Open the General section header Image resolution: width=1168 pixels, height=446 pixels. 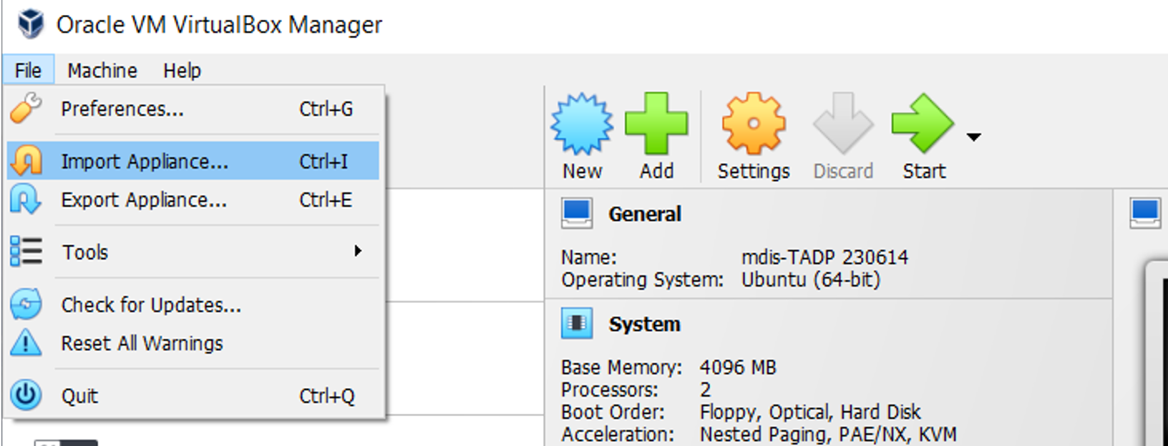pyautogui.click(x=645, y=214)
